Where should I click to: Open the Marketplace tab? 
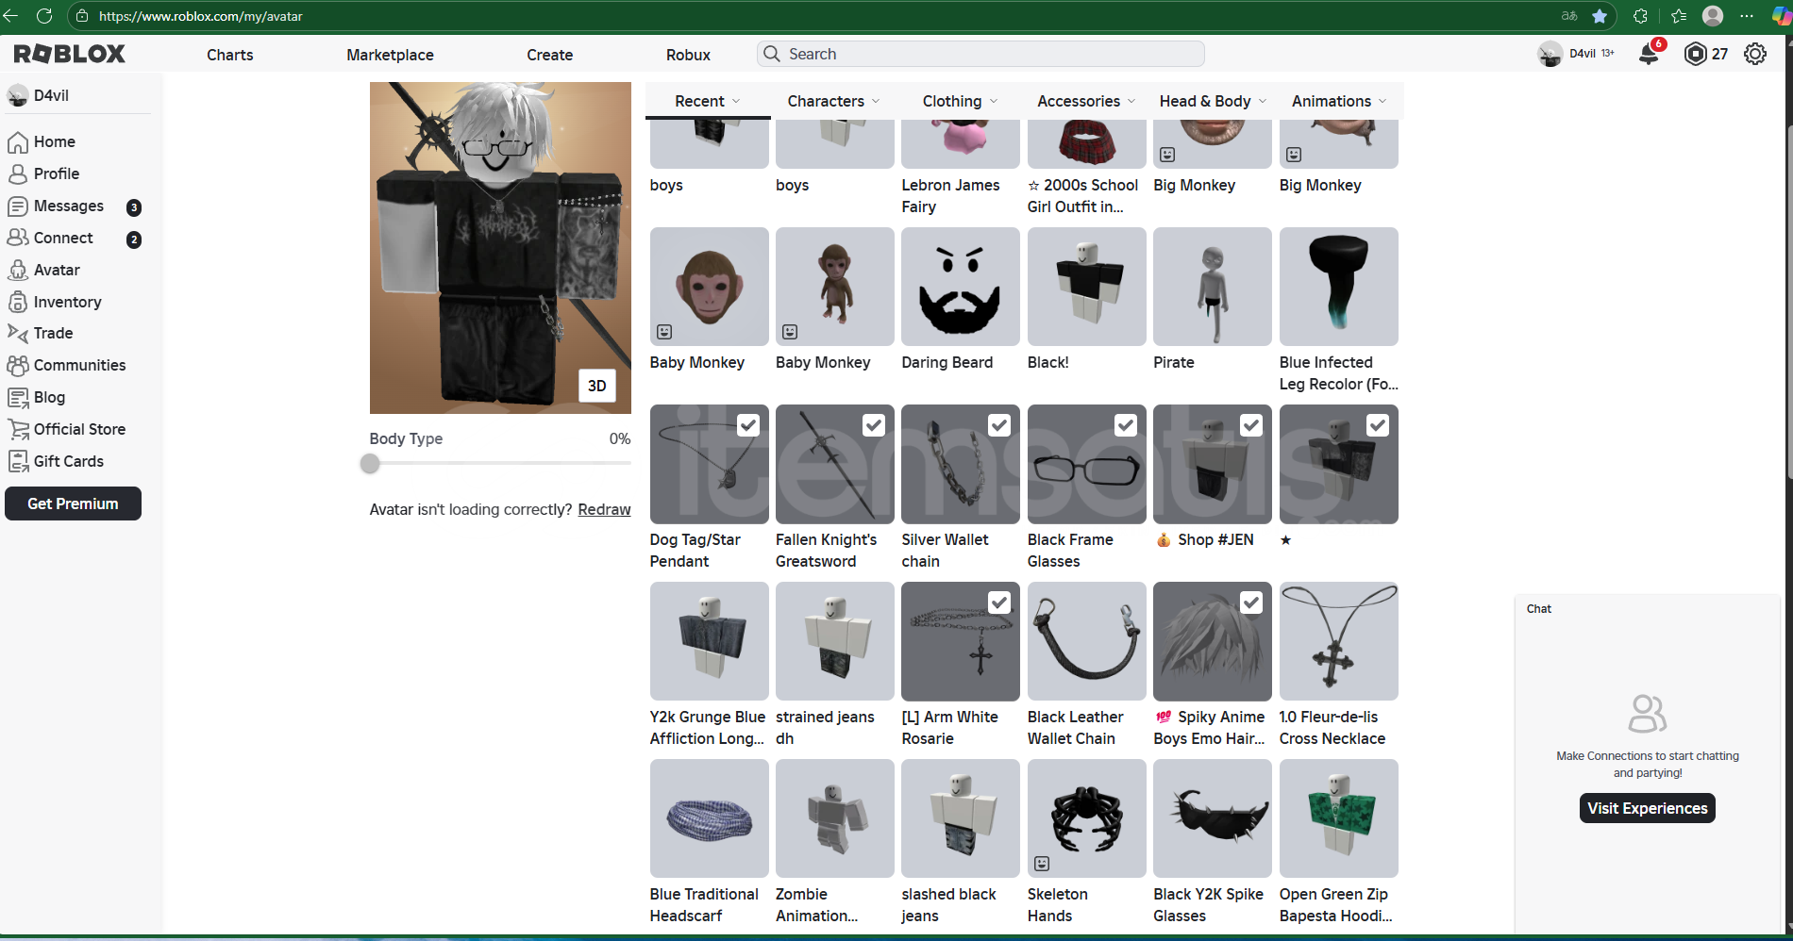click(390, 55)
